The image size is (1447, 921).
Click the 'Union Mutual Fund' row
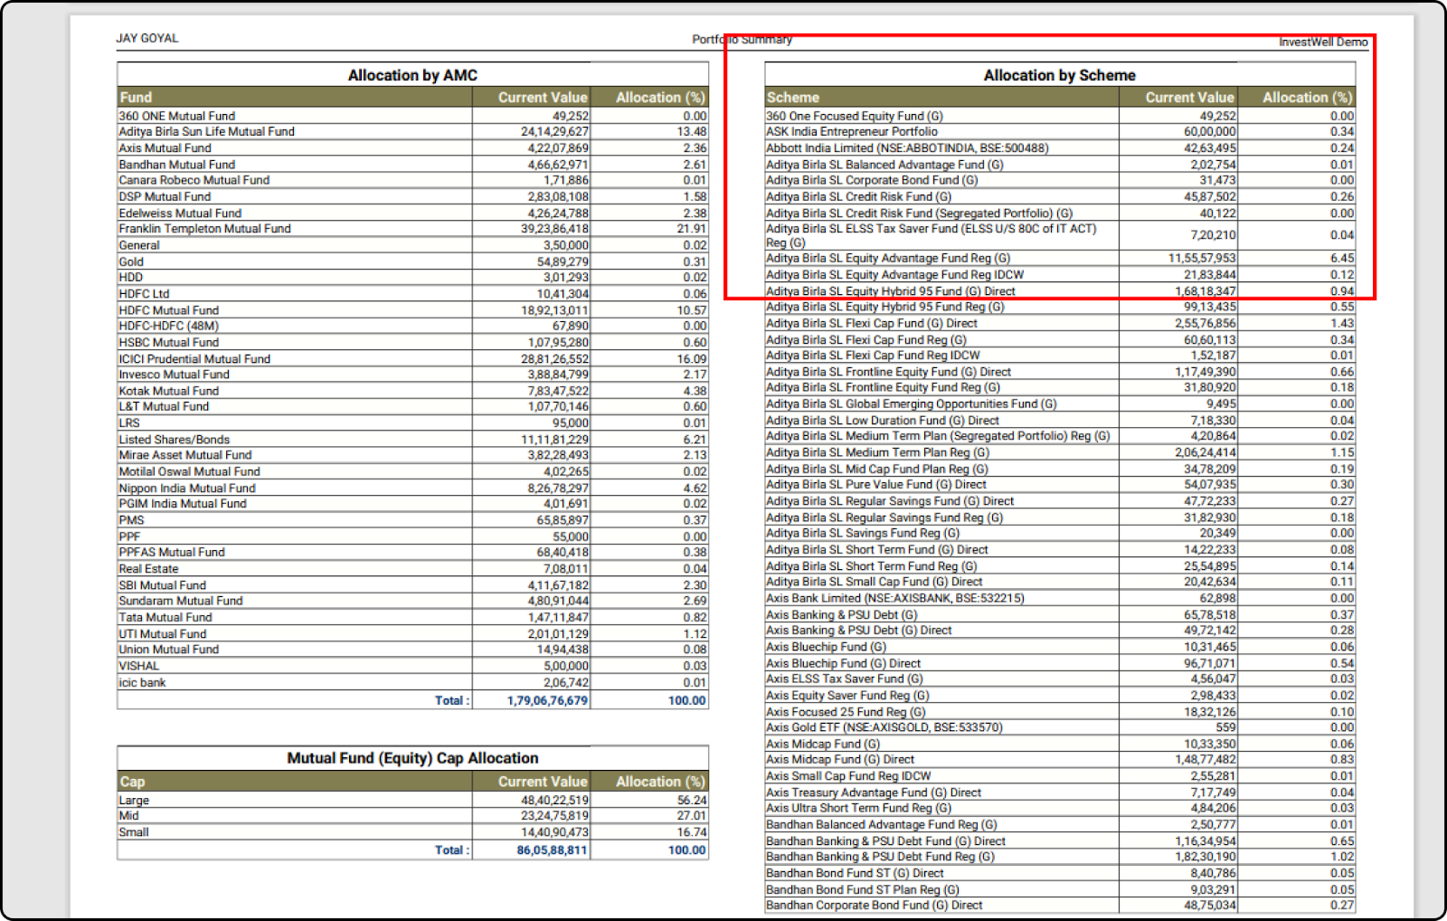click(412, 650)
